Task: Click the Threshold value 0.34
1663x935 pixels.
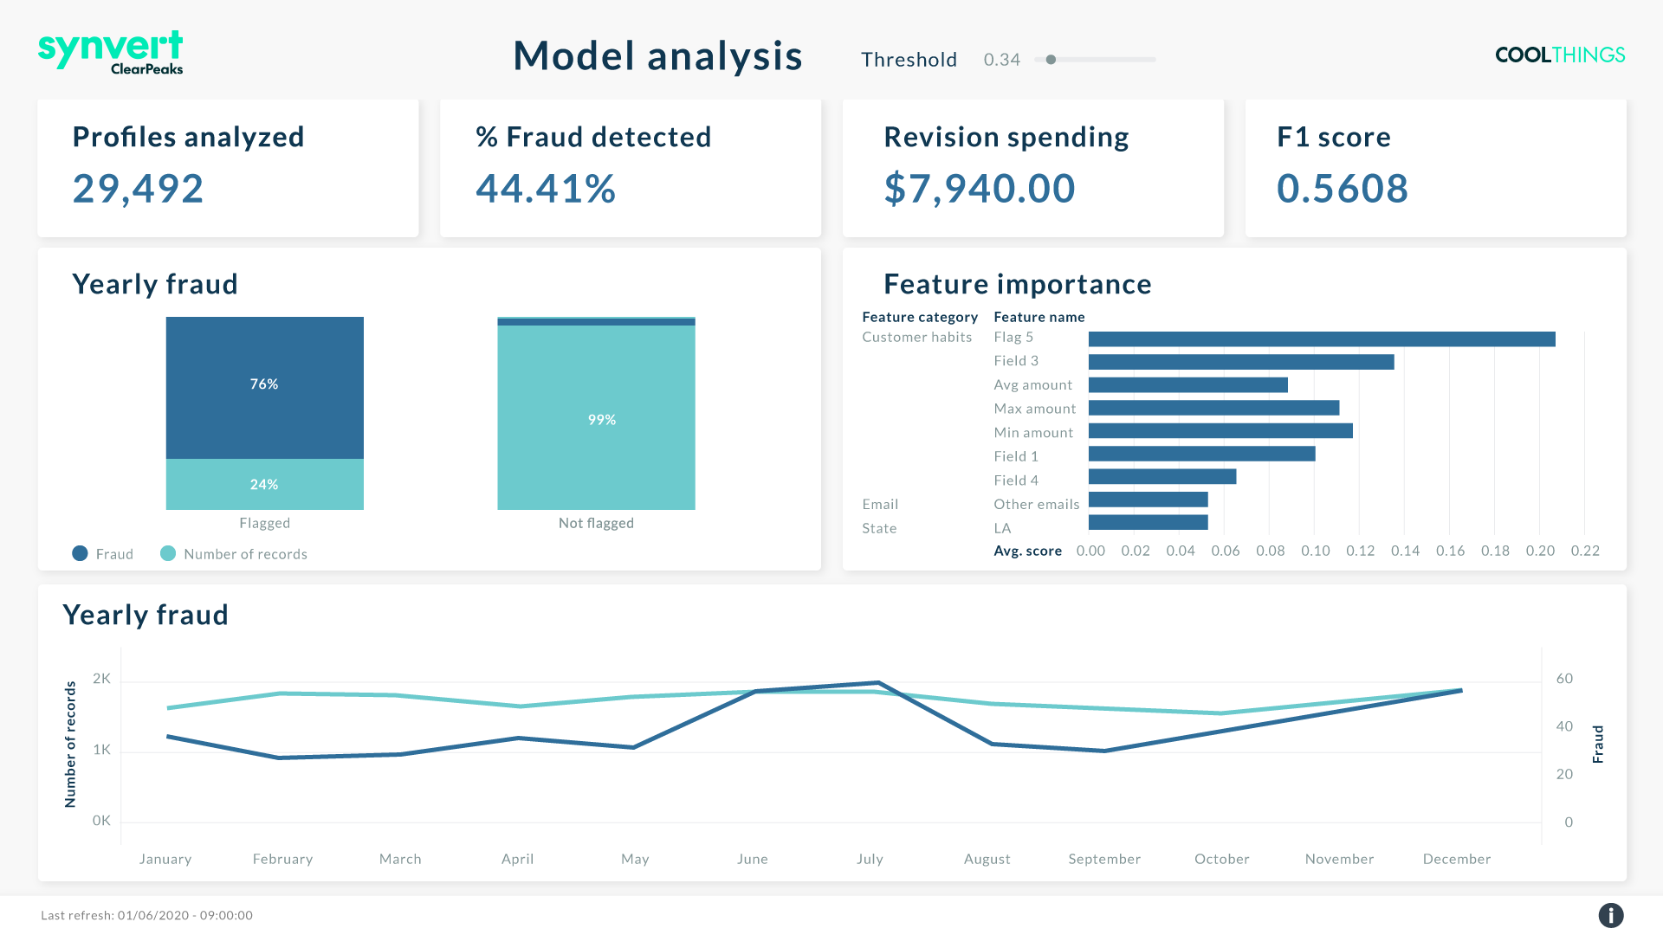Action: click(1001, 60)
